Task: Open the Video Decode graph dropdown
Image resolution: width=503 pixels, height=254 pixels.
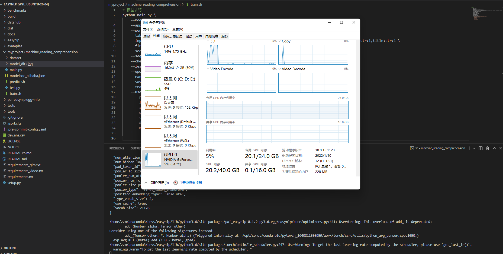Action: 280,69
